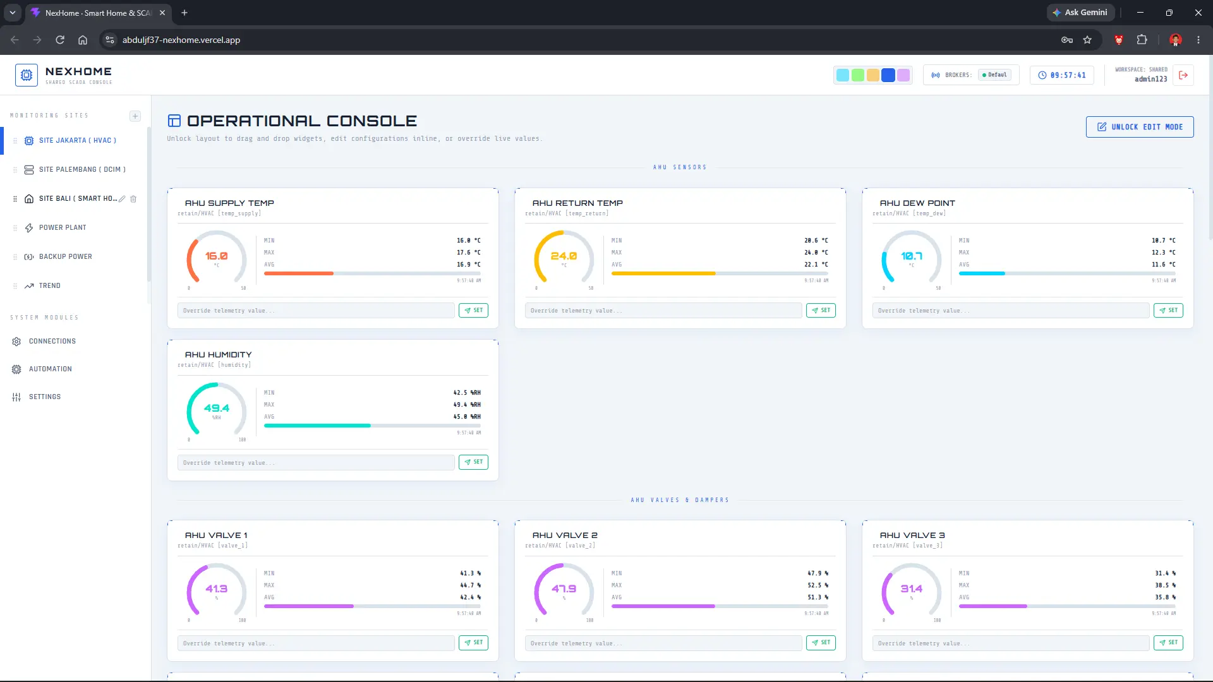This screenshot has height=682, width=1213.
Task: Click SET on the AHU Supply Temp card
Action: pos(473,311)
